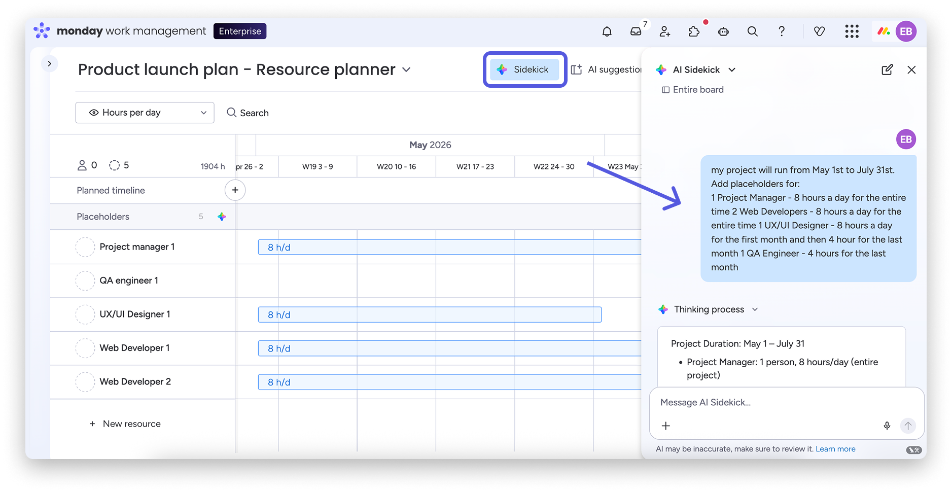
Task: Click the monday work management logo
Action: point(120,31)
